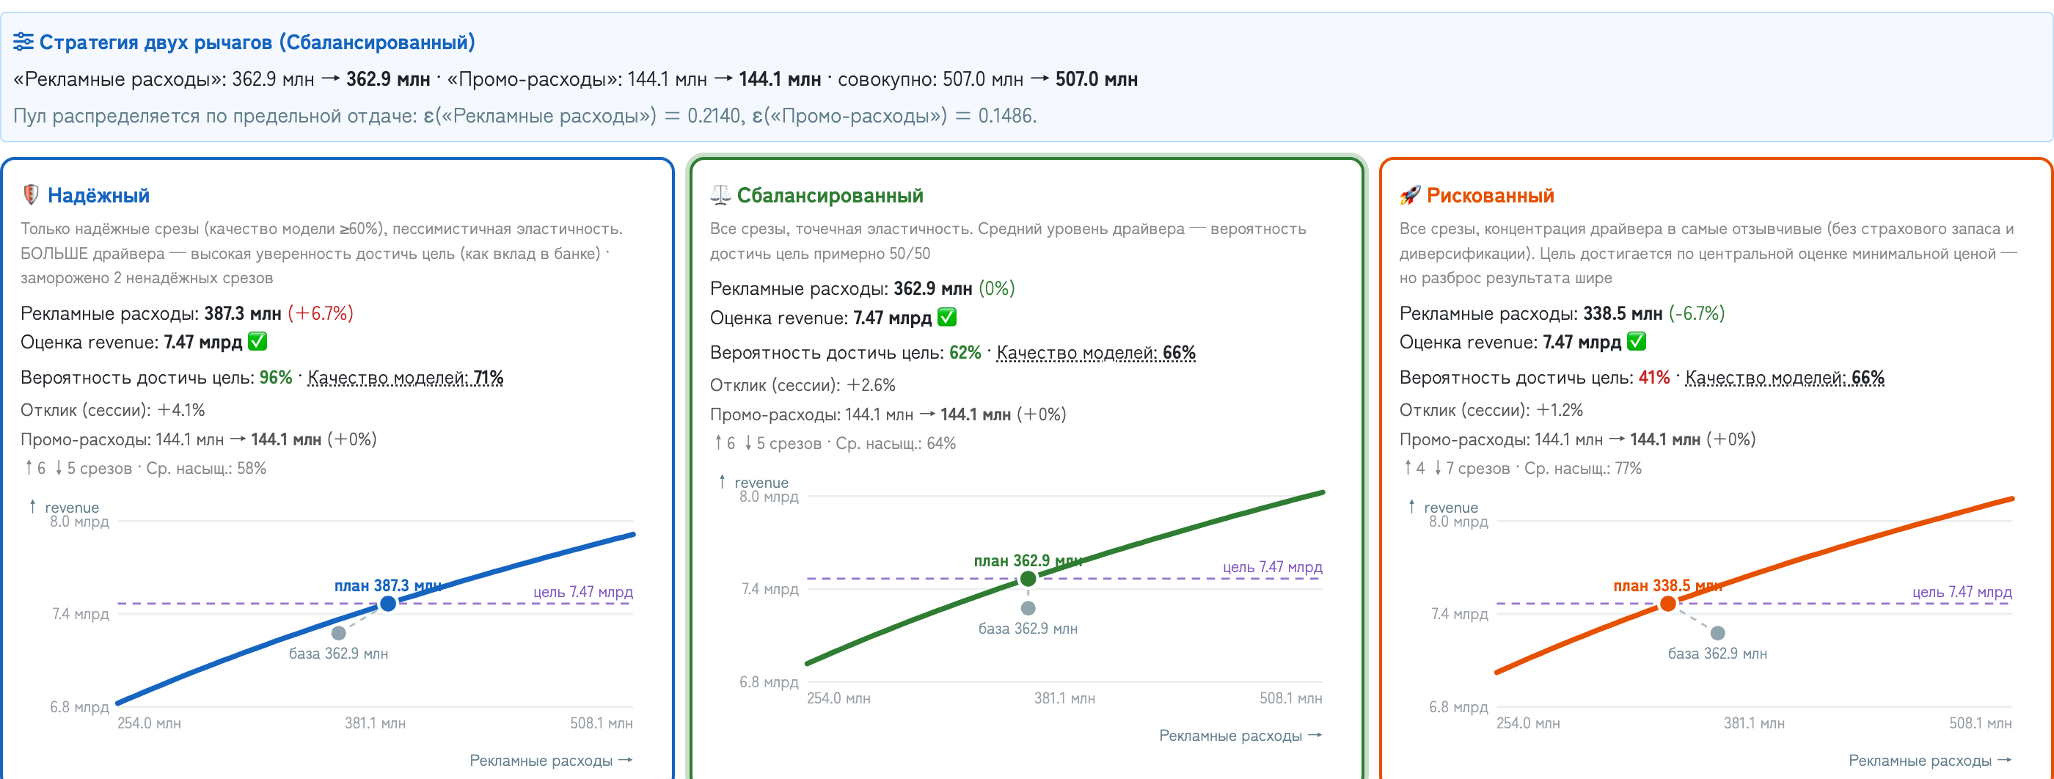Click the elasticity 0.2140 description line

pyautogui.click(x=525, y=116)
